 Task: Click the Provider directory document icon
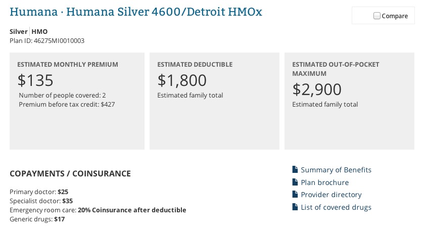[x=295, y=195]
